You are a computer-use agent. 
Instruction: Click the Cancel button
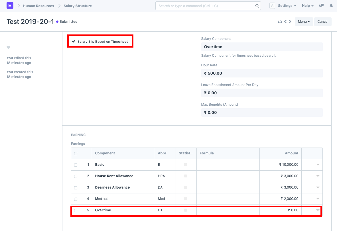pyautogui.click(x=323, y=22)
